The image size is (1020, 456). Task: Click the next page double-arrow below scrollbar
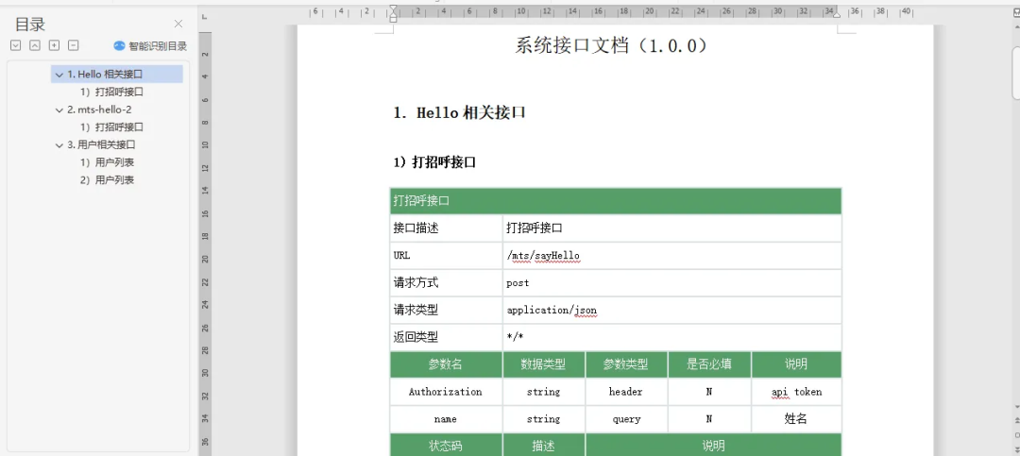pyautogui.click(x=1016, y=448)
